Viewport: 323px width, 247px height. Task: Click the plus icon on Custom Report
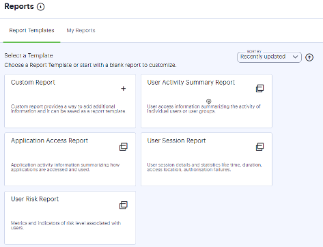point(123,89)
